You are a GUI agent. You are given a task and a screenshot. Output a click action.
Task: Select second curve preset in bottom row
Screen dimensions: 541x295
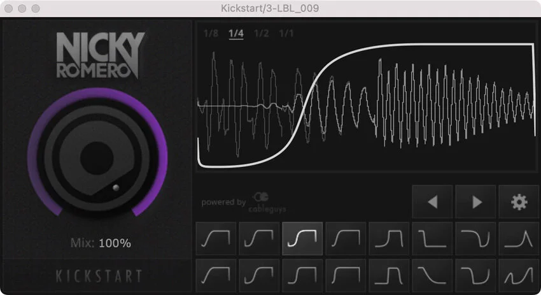click(x=259, y=276)
